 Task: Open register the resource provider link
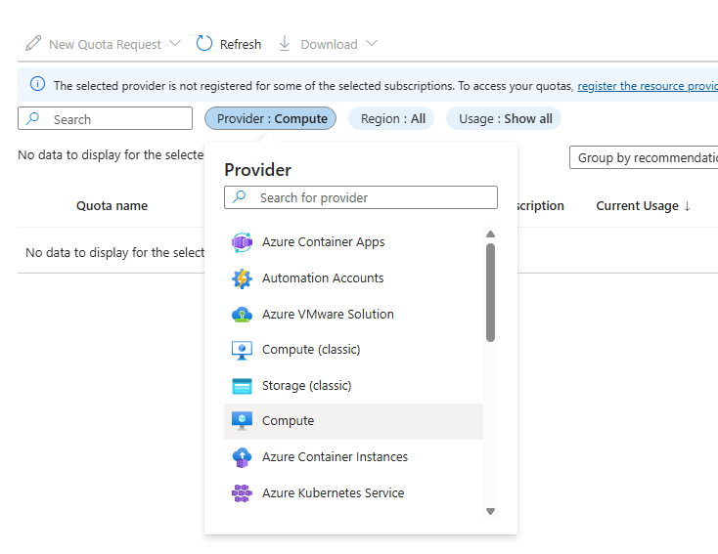click(x=648, y=86)
